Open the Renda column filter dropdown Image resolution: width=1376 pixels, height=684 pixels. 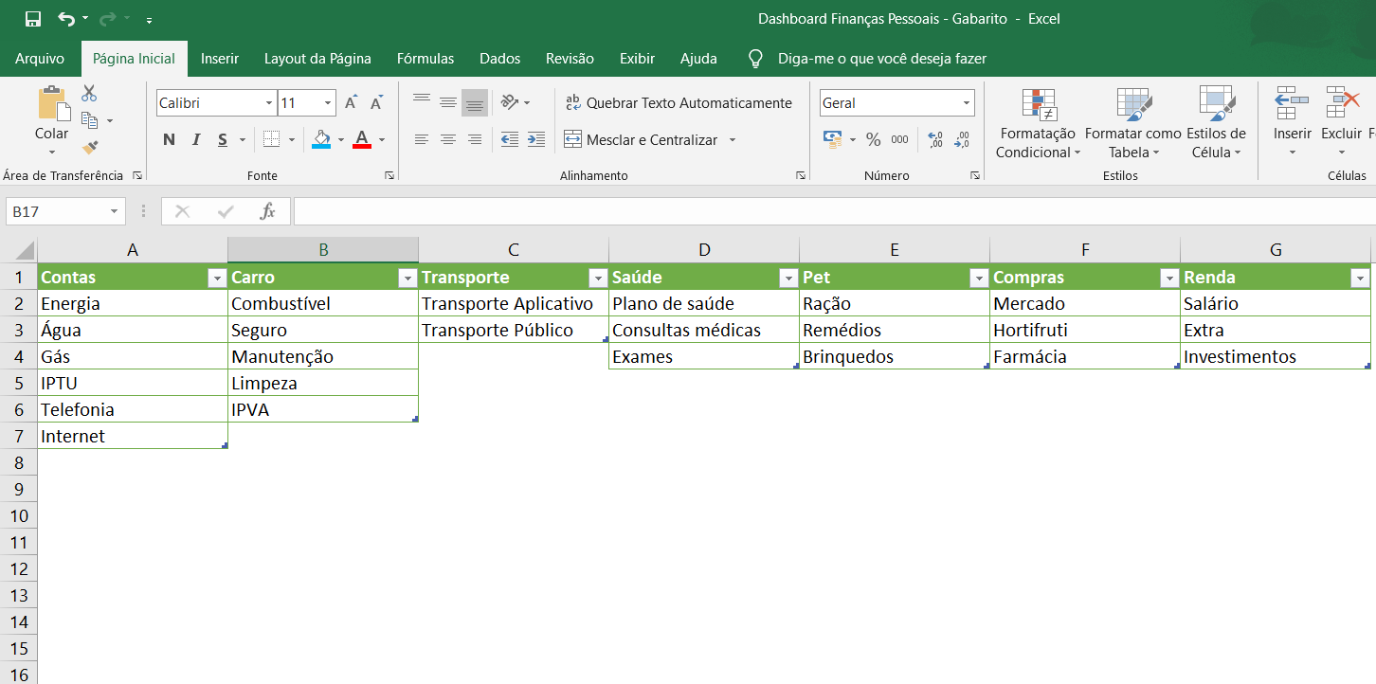coord(1361,278)
